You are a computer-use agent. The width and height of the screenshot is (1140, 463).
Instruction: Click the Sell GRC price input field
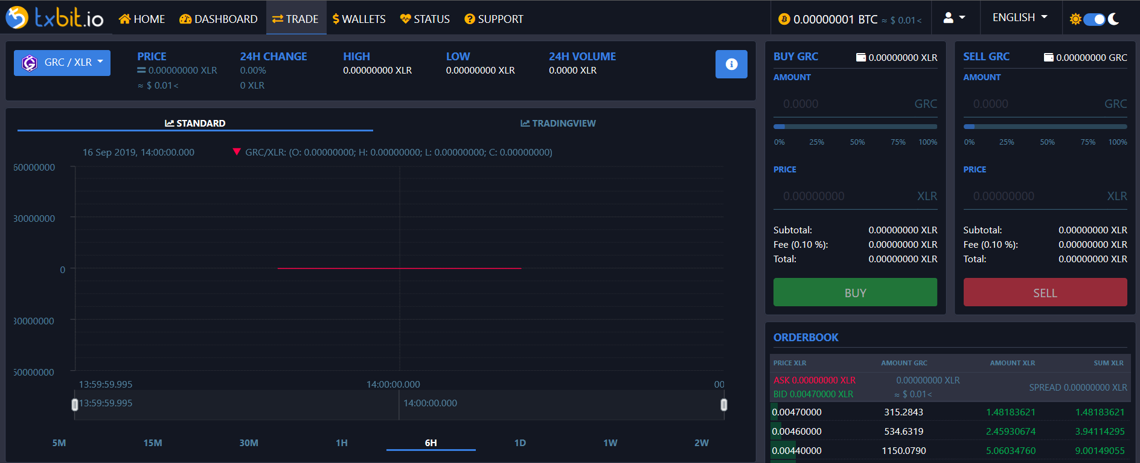click(x=1045, y=196)
